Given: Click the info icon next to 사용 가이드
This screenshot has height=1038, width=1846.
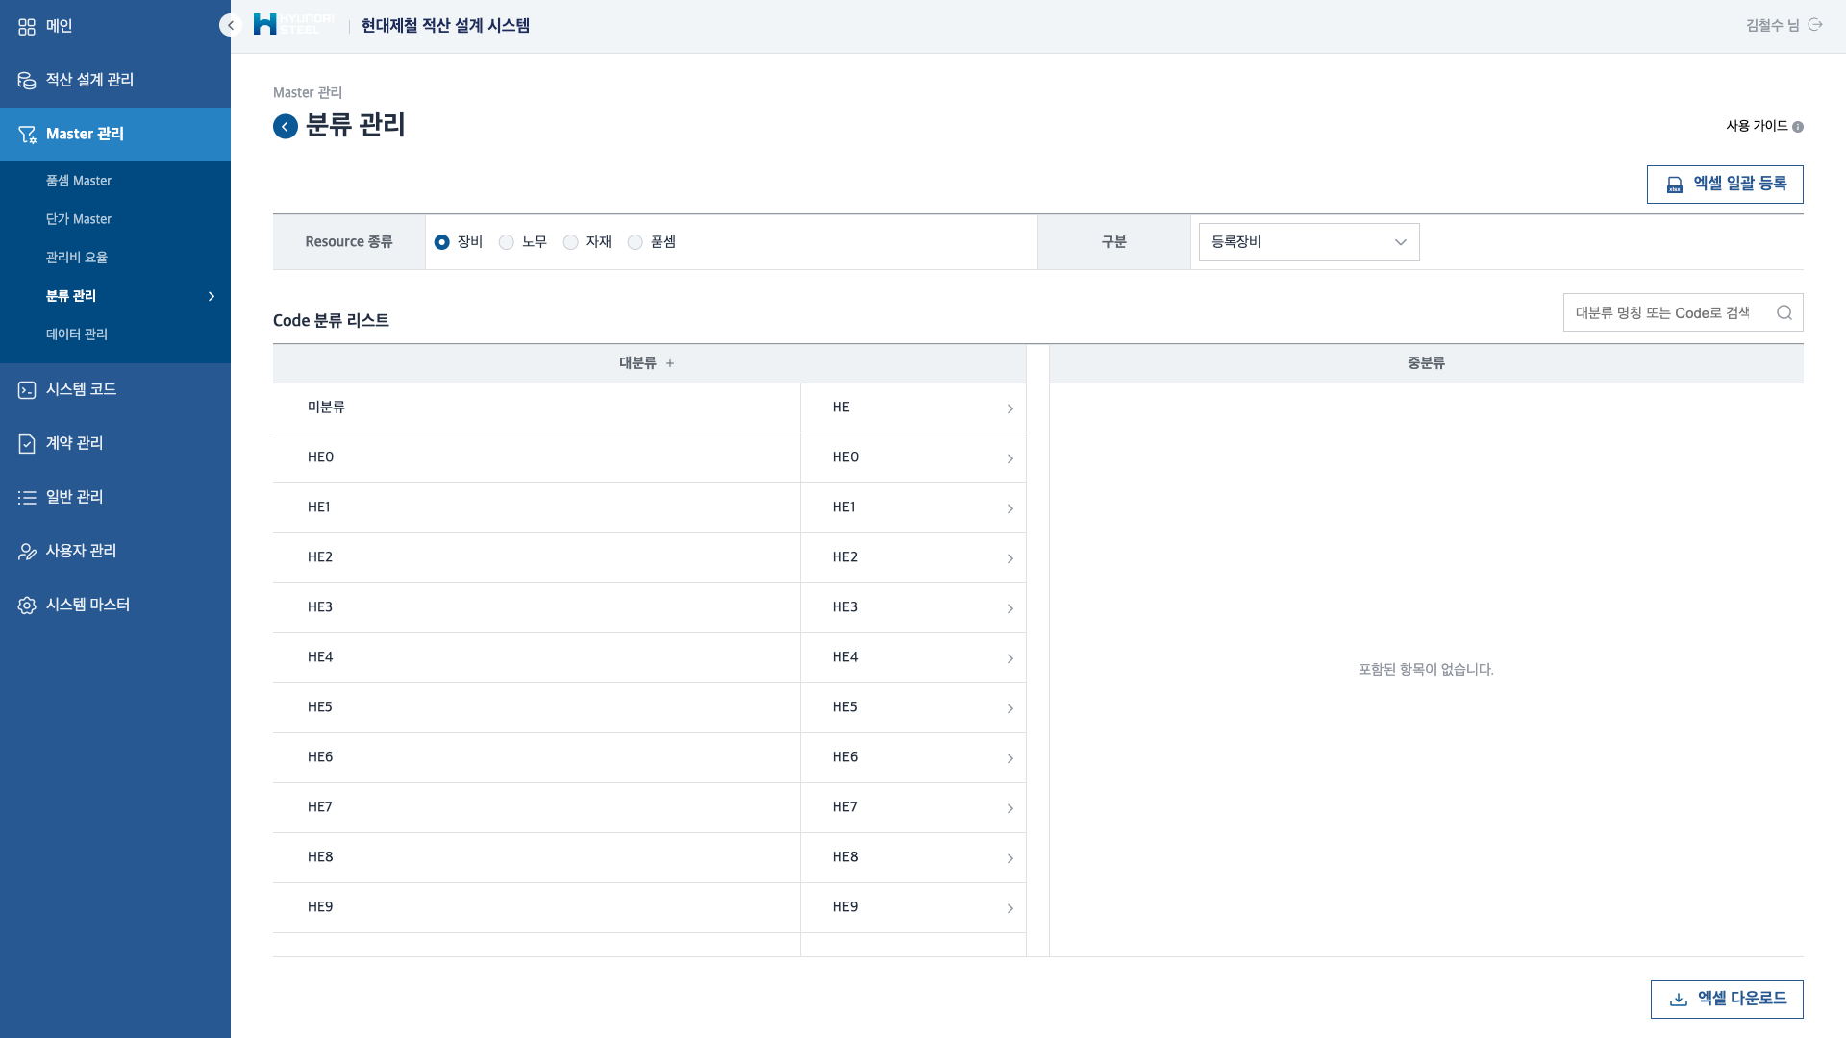Looking at the screenshot, I should tap(1798, 127).
